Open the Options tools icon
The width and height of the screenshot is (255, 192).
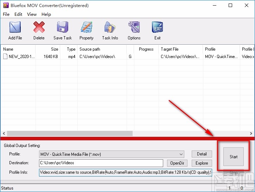click(x=134, y=27)
